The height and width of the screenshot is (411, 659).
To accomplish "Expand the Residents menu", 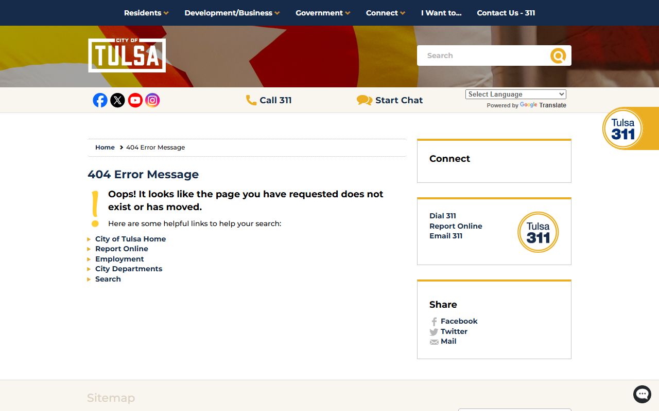I will pos(146,13).
